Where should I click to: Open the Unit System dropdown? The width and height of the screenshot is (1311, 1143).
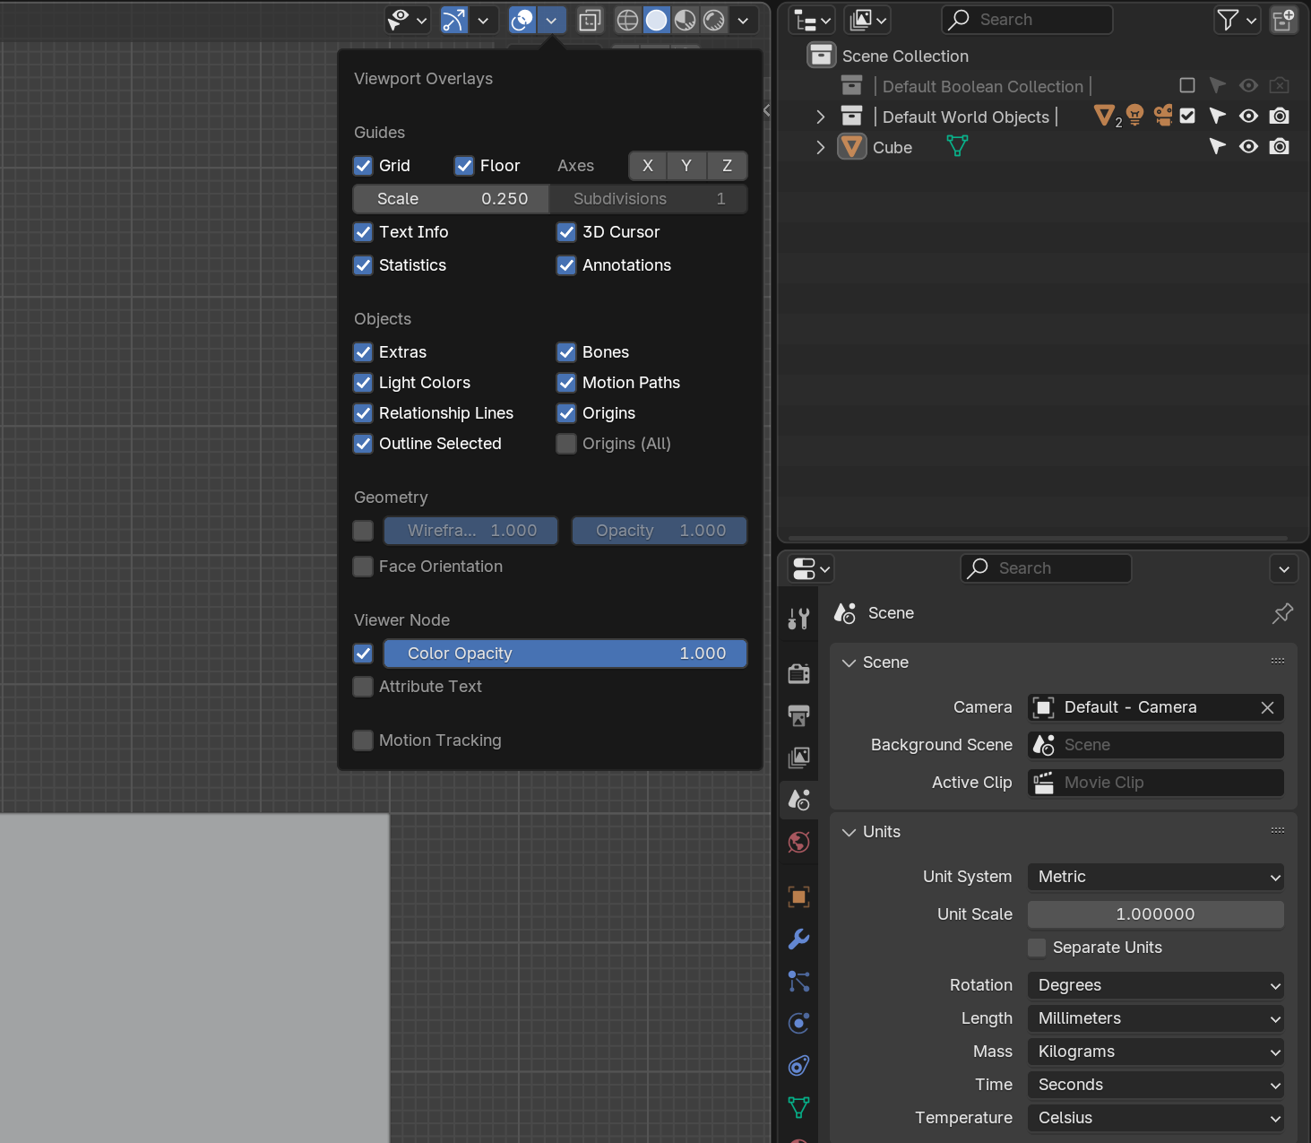[x=1156, y=877]
